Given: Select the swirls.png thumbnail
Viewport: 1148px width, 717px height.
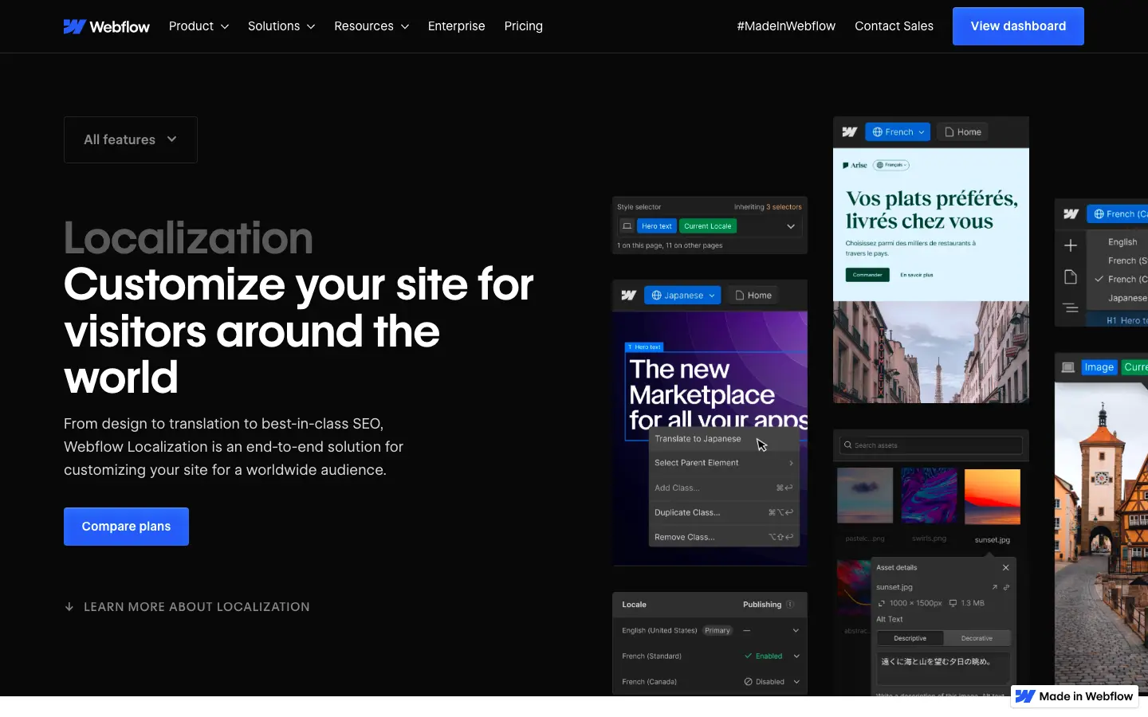Looking at the screenshot, I should (x=929, y=496).
